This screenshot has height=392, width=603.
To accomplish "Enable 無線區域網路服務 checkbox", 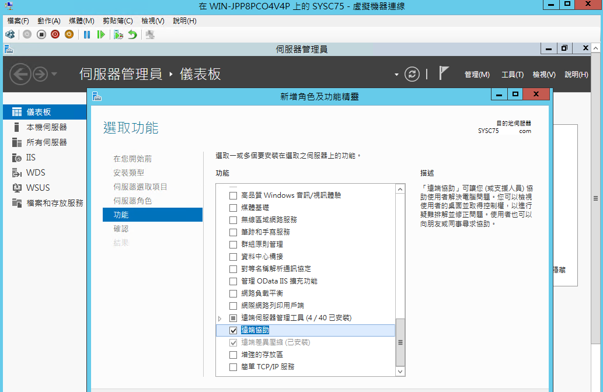I will [233, 220].
